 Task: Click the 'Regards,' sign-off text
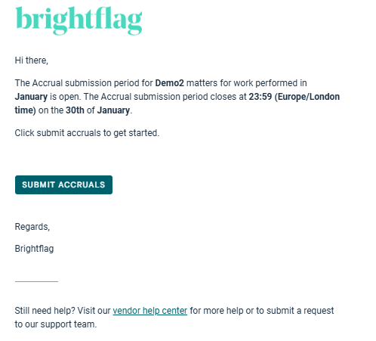[32, 227]
